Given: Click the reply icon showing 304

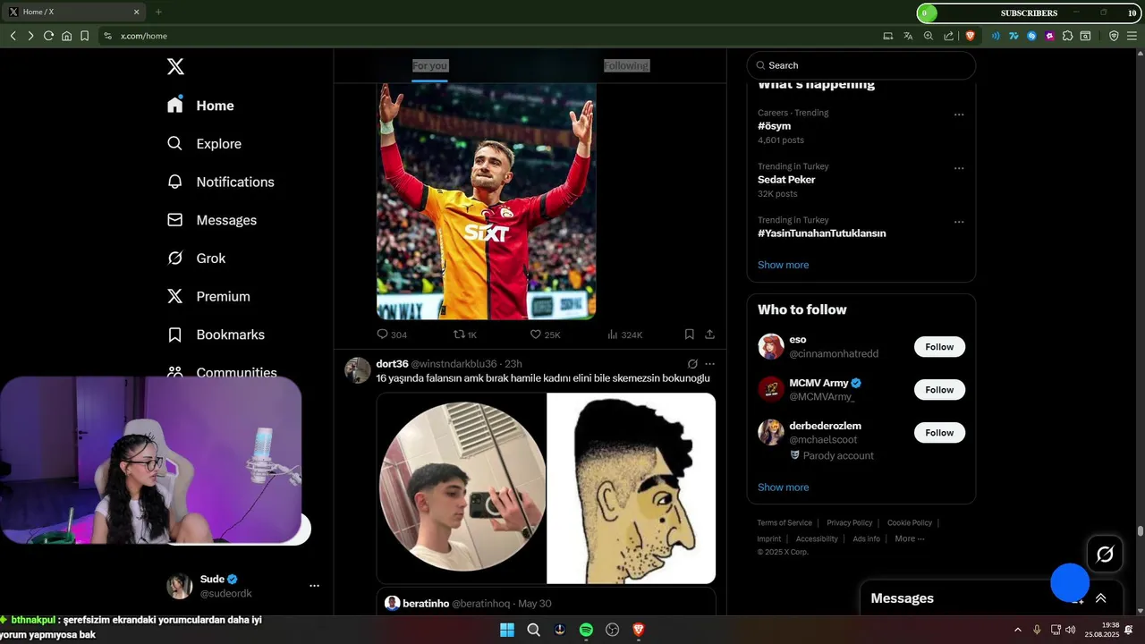Looking at the screenshot, I should coord(392,335).
